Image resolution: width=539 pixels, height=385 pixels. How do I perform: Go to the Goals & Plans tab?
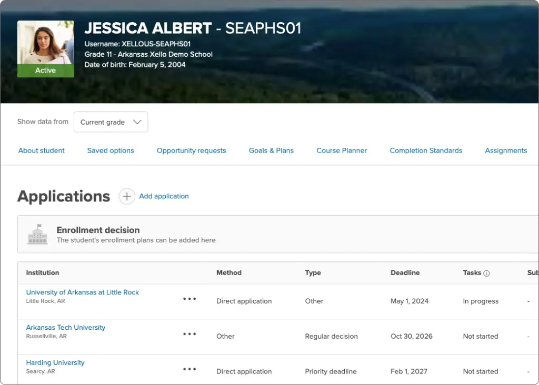click(x=271, y=150)
